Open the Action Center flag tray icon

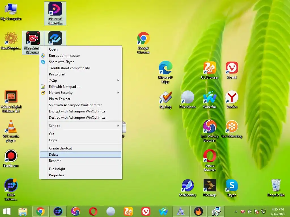click(257, 212)
